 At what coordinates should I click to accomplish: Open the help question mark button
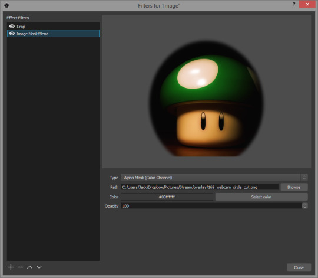coord(294,4)
